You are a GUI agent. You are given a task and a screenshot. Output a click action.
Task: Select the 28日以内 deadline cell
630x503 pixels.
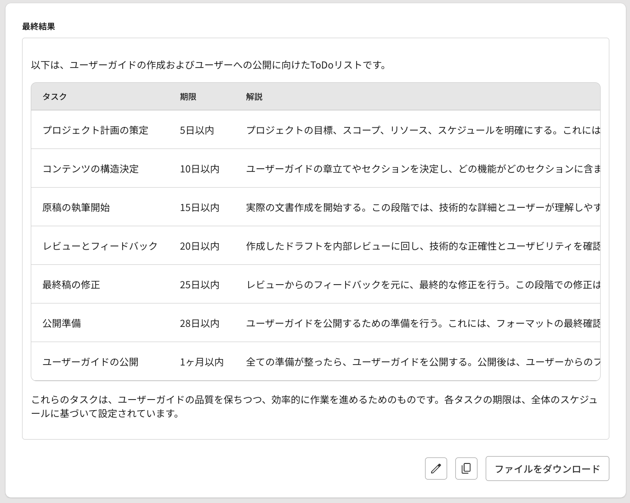pyautogui.click(x=199, y=323)
